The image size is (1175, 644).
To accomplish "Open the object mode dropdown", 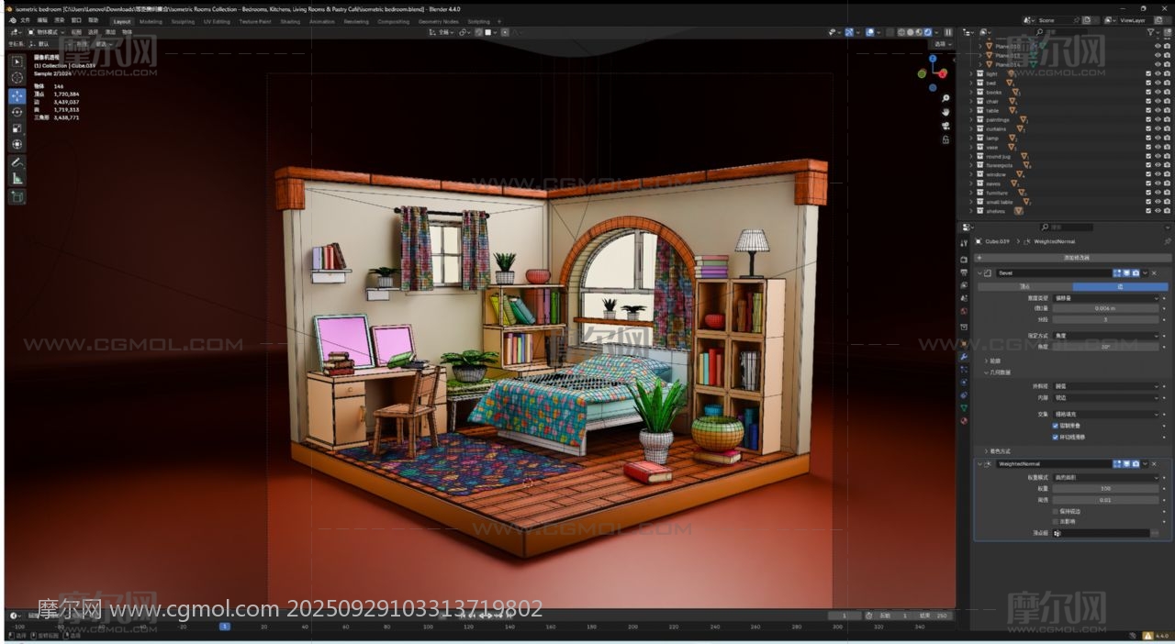I will pos(46,32).
